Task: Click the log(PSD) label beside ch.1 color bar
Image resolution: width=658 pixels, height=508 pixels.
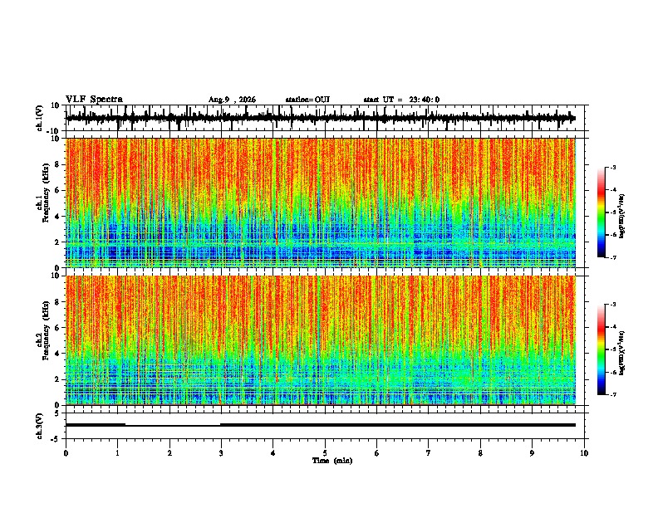Action: pos(622,217)
